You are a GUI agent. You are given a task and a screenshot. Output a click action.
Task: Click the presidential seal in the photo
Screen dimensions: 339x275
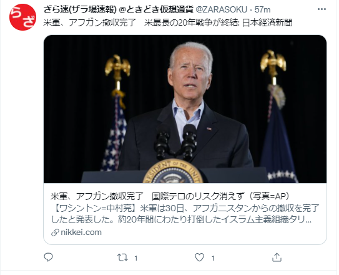173,172
